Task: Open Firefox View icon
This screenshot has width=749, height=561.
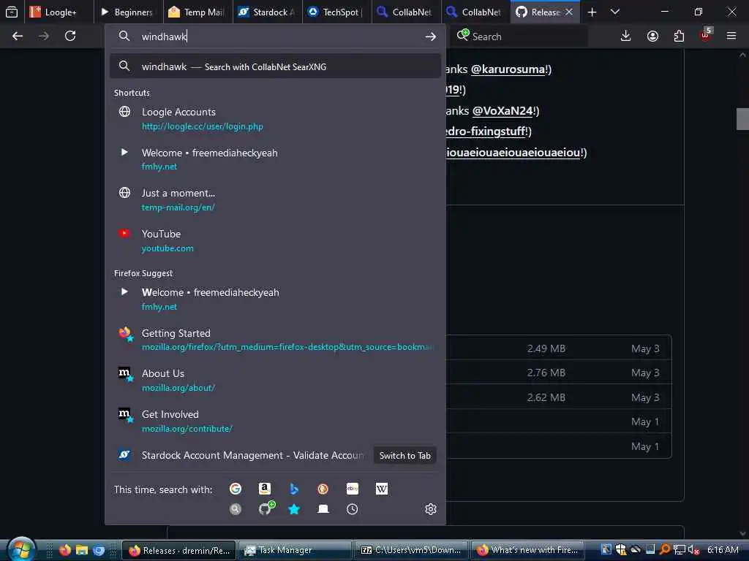Action: point(12,12)
